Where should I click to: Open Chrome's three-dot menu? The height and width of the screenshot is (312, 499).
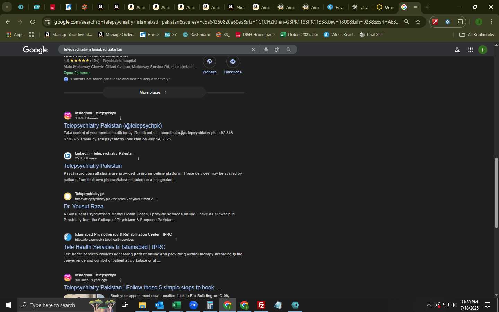491,22
